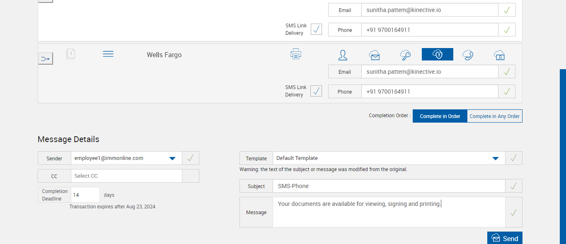Viewport: 566px width, 244px height.
Task: Select Complete in Any Order option
Action: tap(494, 116)
